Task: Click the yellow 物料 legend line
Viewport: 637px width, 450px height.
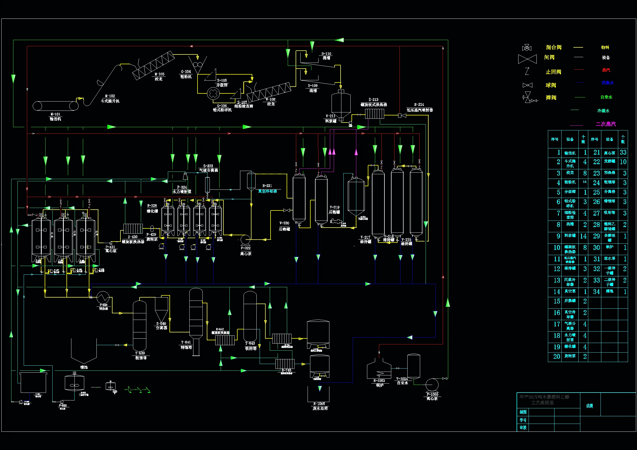Action: click(578, 48)
